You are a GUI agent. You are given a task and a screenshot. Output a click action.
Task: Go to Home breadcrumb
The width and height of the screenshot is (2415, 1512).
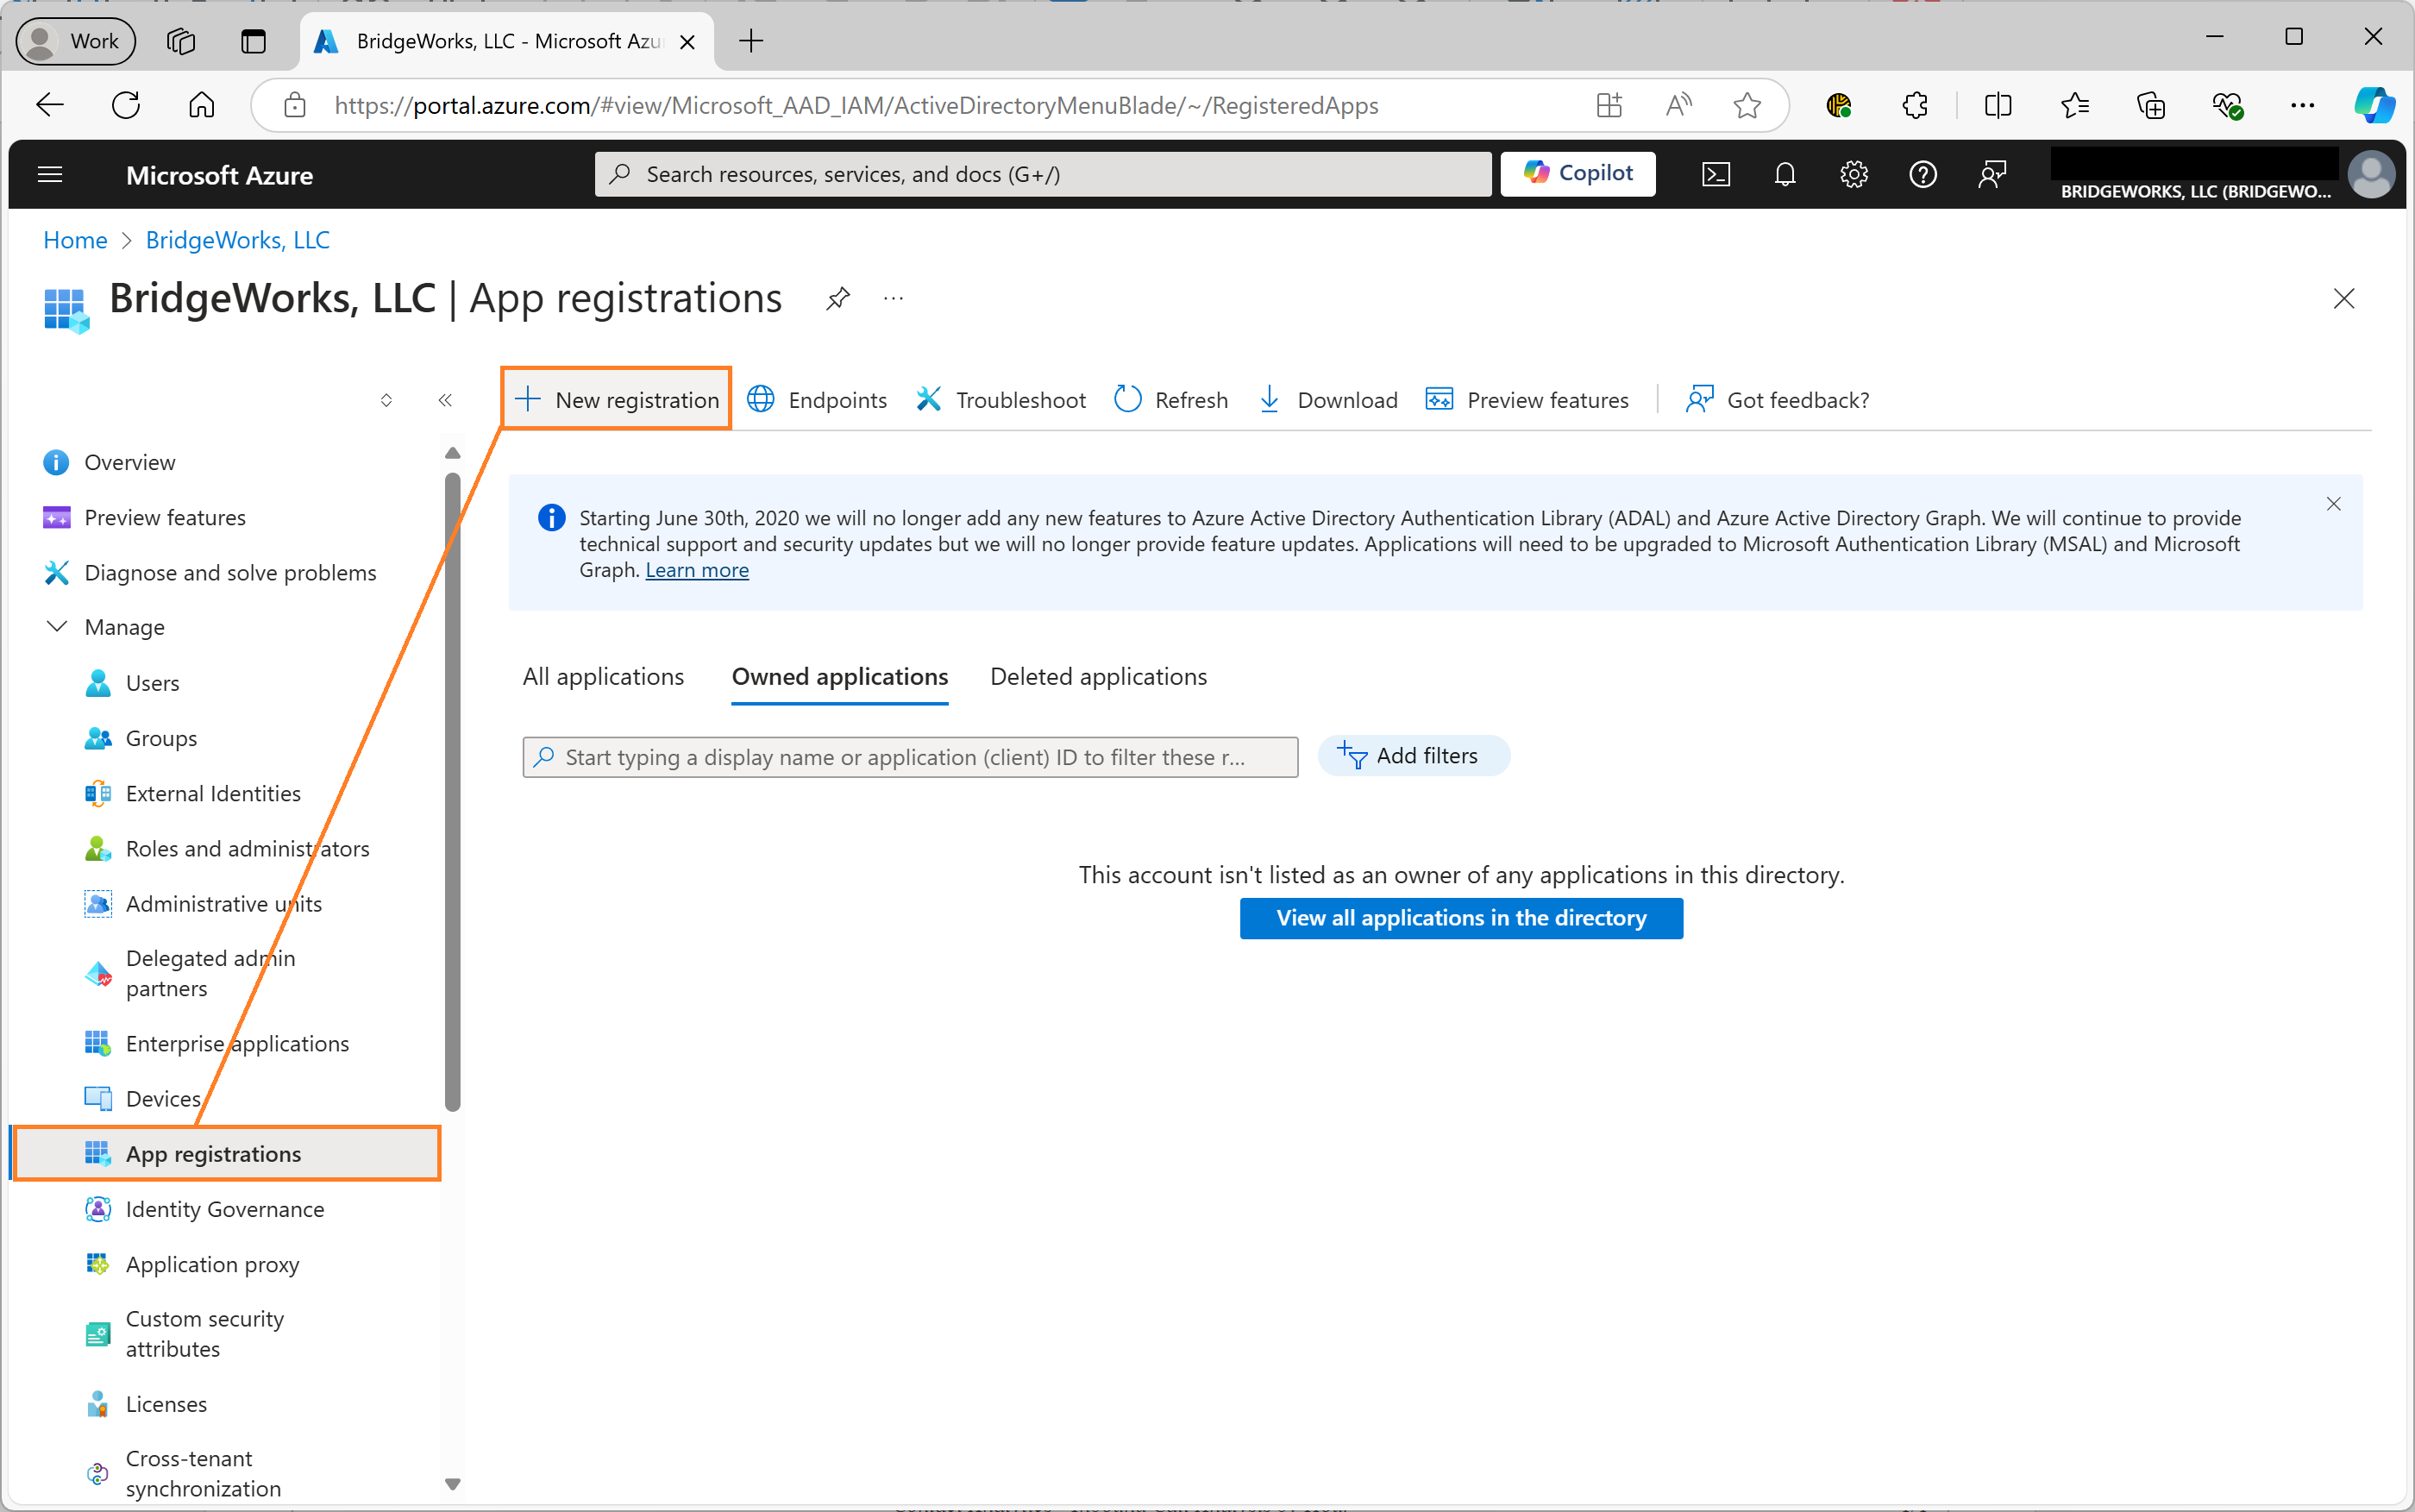[x=75, y=240]
